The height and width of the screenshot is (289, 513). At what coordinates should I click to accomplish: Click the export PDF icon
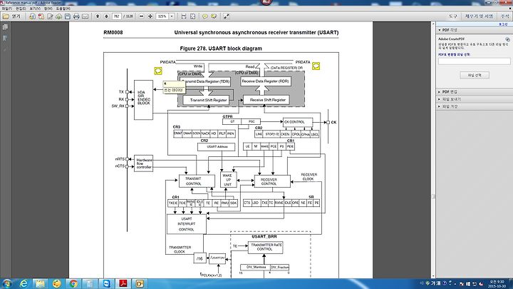pos(41,16)
